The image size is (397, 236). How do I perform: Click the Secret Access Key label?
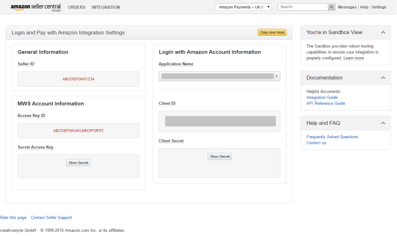pos(36,147)
